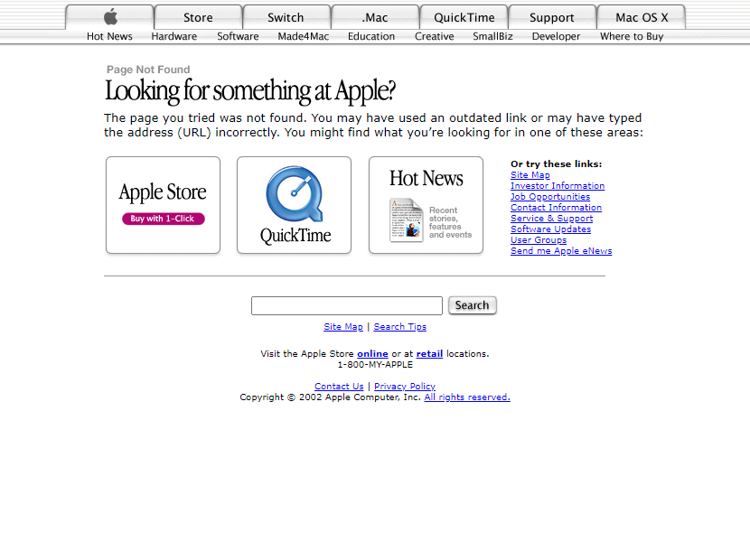Image resolution: width=750 pixels, height=542 pixels.
Task: Click the Apple logo tab
Action: pyautogui.click(x=109, y=17)
